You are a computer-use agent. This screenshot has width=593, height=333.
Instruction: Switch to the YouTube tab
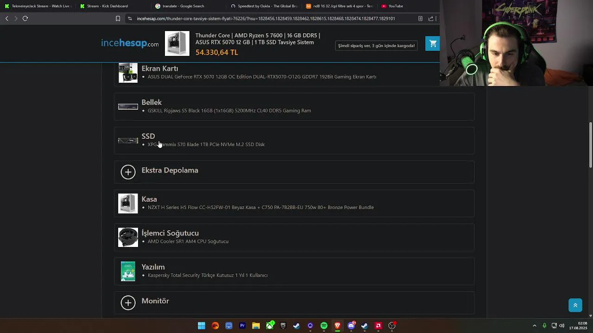coord(393,6)
